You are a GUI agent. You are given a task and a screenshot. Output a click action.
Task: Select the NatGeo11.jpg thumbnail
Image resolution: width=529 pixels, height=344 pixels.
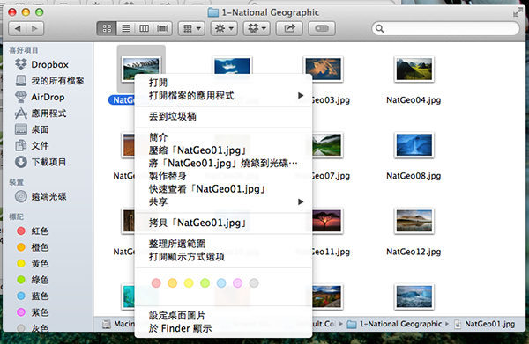(324, 221)
